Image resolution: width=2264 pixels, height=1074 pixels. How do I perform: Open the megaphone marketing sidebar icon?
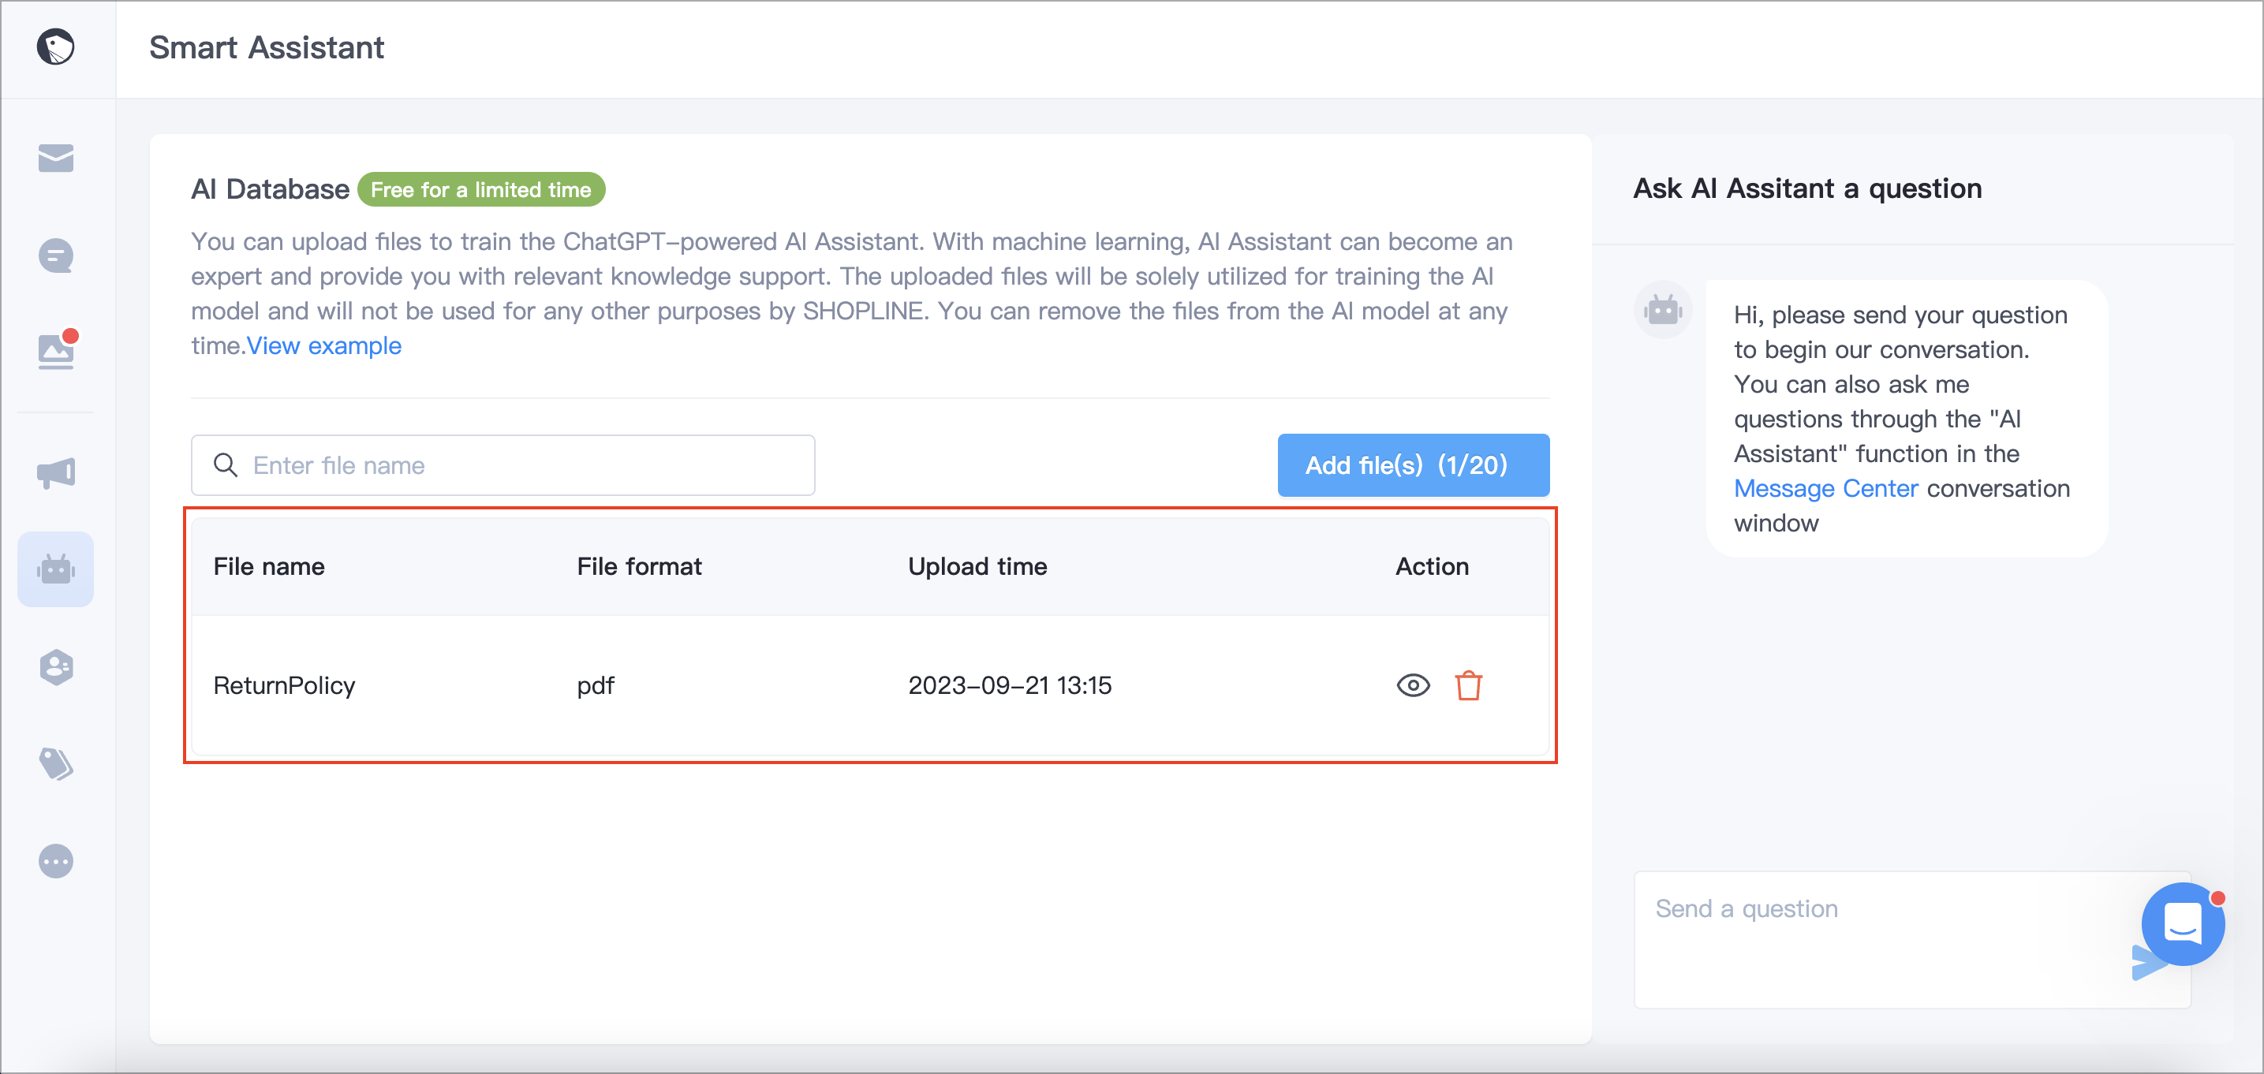point(55,473)
